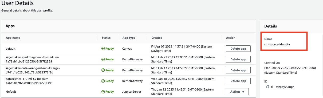The image size is (323, 98).
Task: Copy the ID using the copy icon
Action: [x=267, y=87]
